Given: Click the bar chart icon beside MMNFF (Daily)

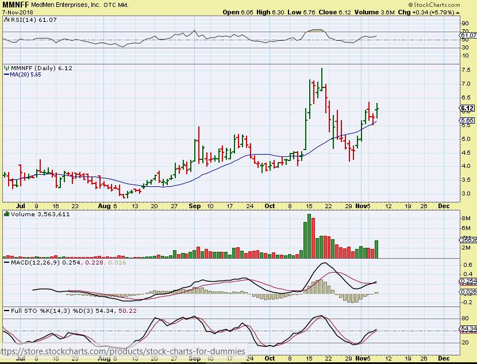Looking at the screenshot, I should coord(6,68).
